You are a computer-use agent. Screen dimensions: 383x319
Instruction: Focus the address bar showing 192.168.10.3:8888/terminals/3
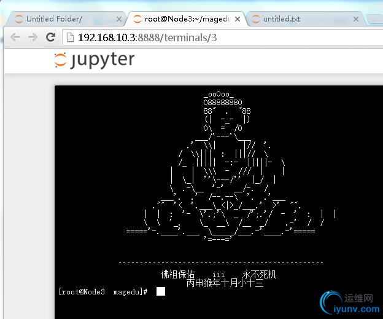(x=222, y=37)
